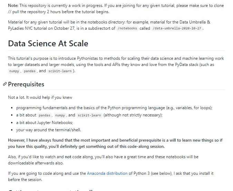Image resolution: width=233 pixels, height=191 pixels.
Task: Click pandas code tag below the PyData paragraph
Action: (30, 71)
